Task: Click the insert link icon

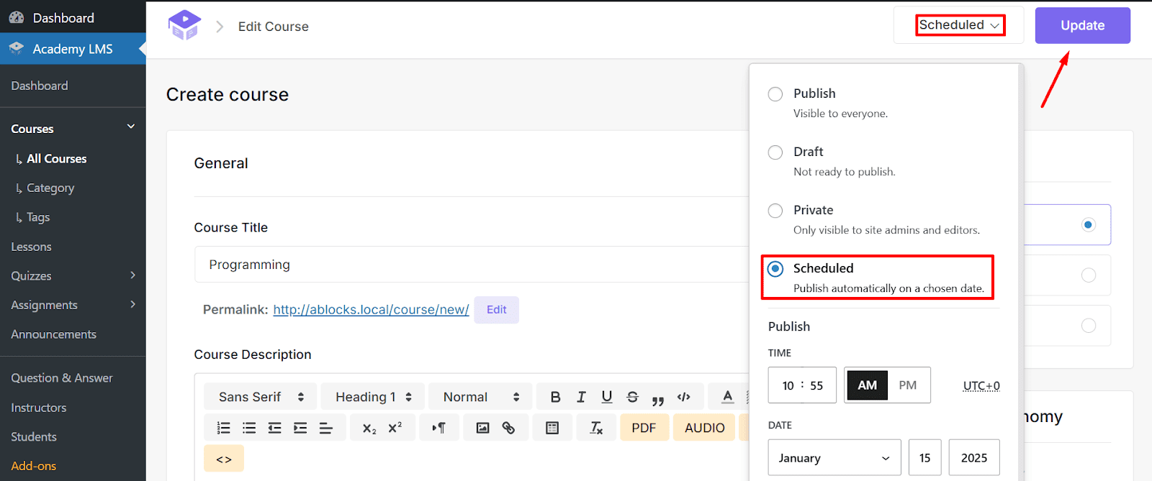Action: [508, 428]
